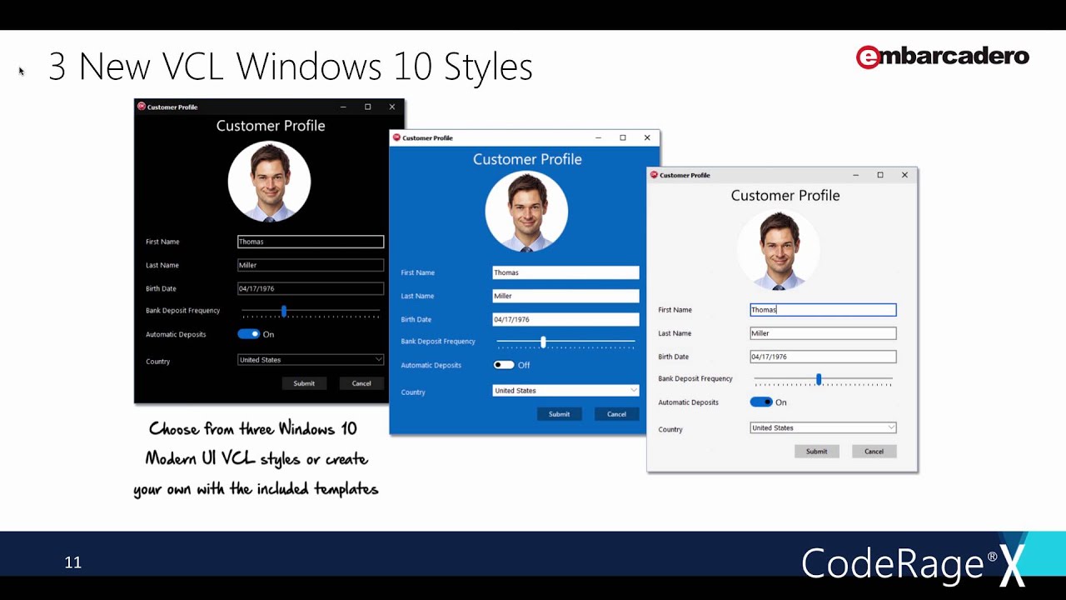
Task: Click the Bank Deposit Frequency slider in blue window
Action: tap(566, 342)
